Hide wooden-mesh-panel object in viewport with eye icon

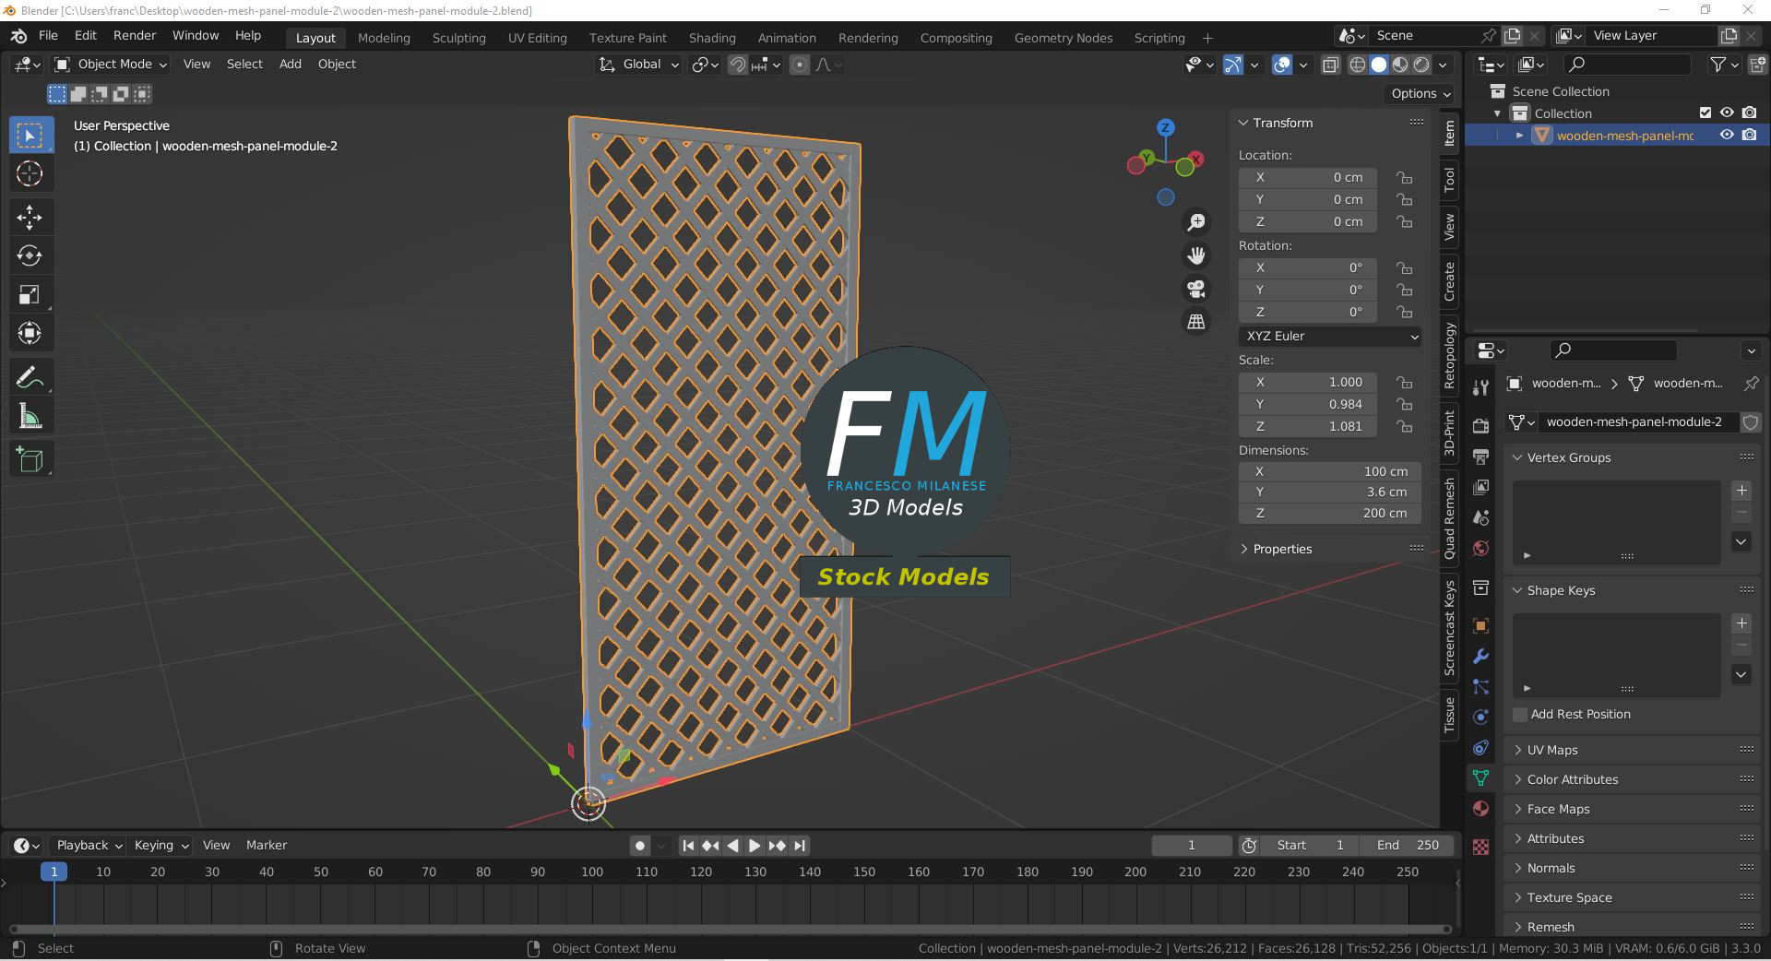click(1727, 136)
